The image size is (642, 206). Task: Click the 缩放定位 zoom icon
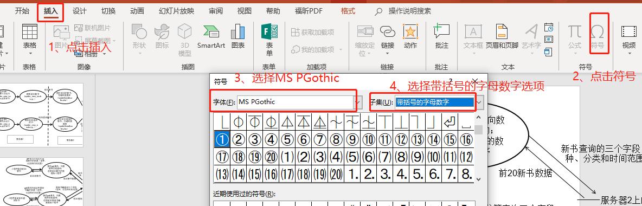point(365,31)
